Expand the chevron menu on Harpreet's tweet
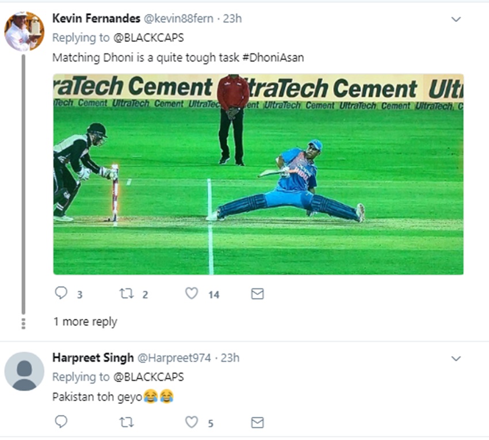This screenshot has height=440, width=489. [x=456, y=358]
